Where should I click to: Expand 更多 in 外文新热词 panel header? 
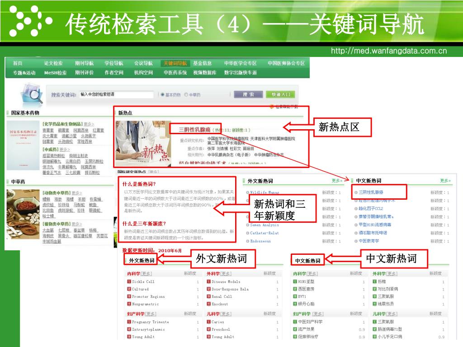337,181
